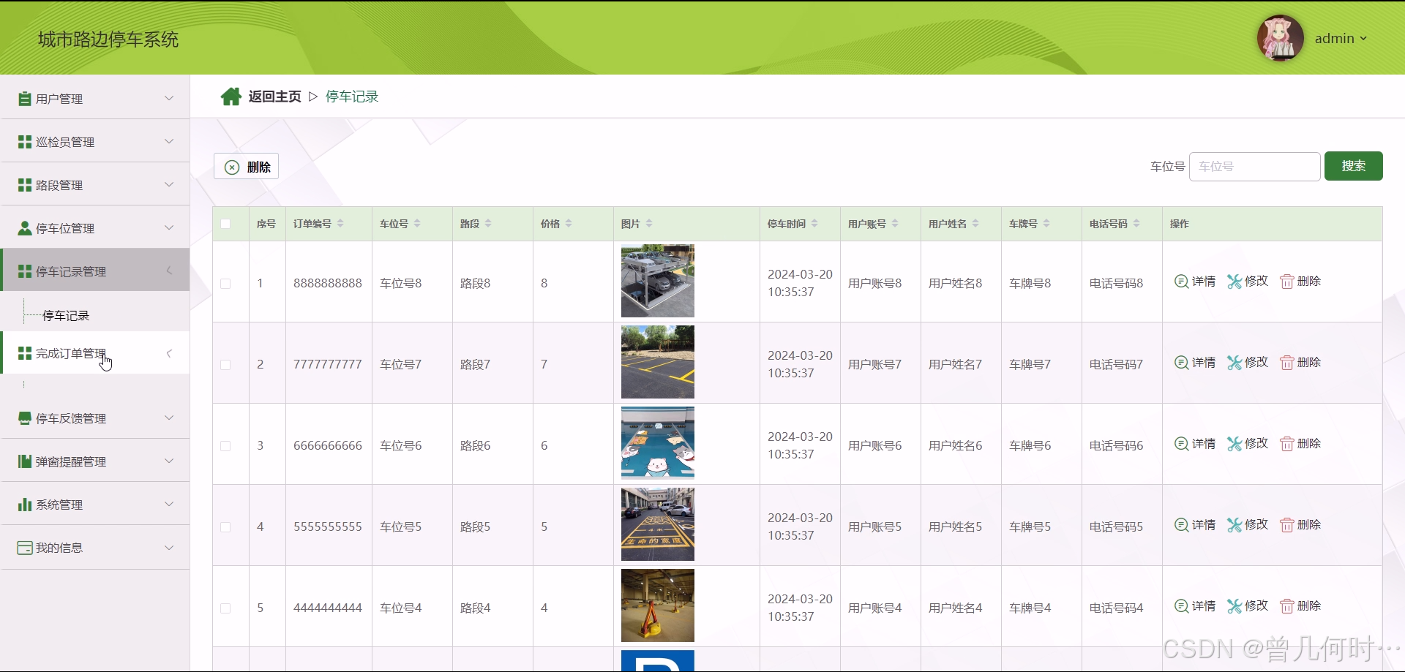Click the home icon beside 返回主页

pyautogui.click(x=231, y=96)
